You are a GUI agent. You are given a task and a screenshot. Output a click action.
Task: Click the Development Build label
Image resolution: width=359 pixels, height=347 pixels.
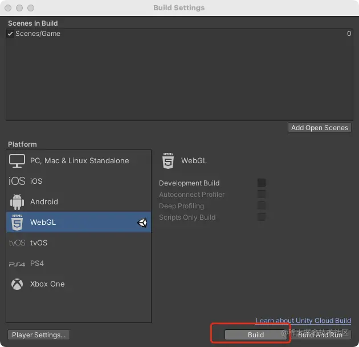pyautogui.click(x=189, y=183)
